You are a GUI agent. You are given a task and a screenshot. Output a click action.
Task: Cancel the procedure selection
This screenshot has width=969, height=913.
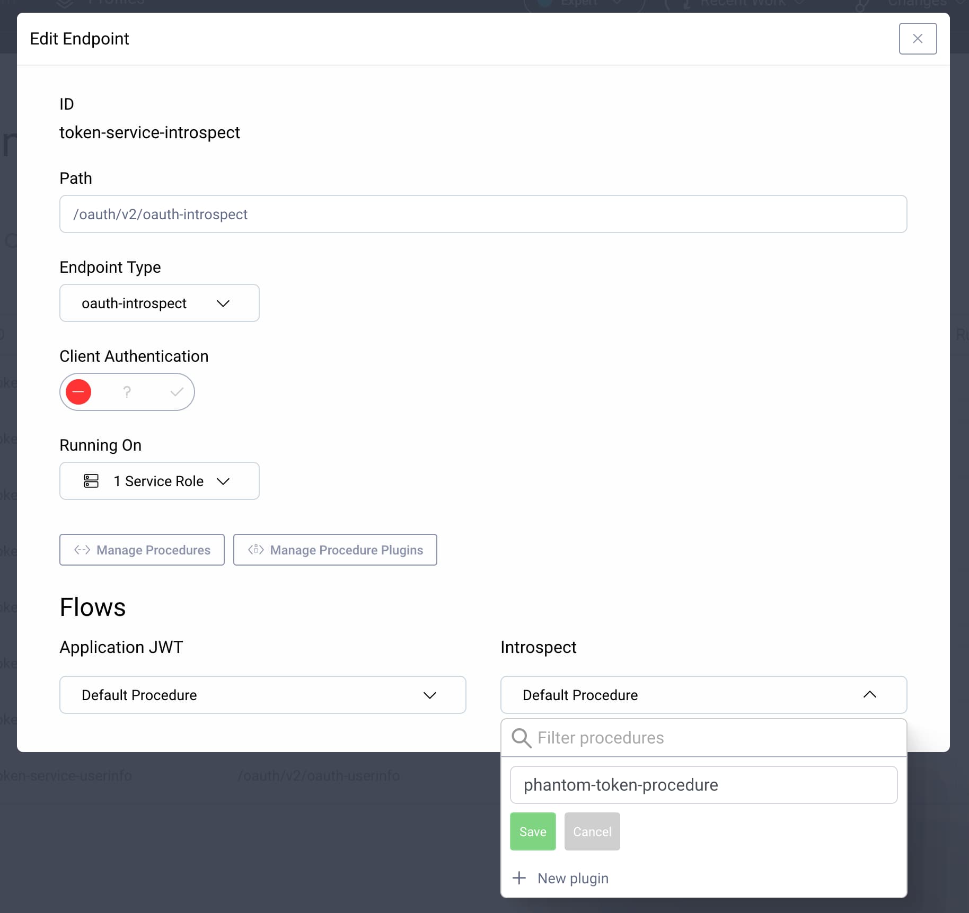tap(592, 831)
